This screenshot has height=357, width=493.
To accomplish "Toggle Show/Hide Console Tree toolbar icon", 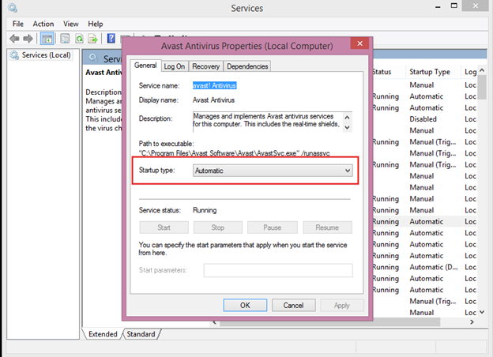I will click(47, 39).
